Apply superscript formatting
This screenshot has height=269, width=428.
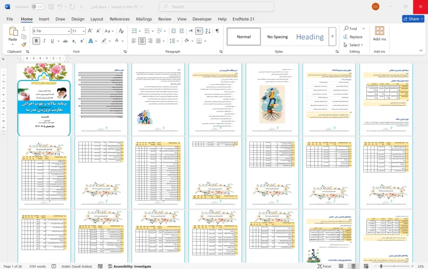82,41
